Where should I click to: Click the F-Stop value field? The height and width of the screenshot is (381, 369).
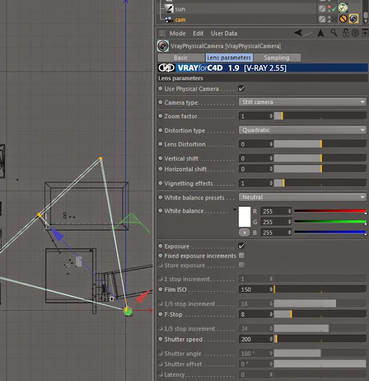point(254,314)
